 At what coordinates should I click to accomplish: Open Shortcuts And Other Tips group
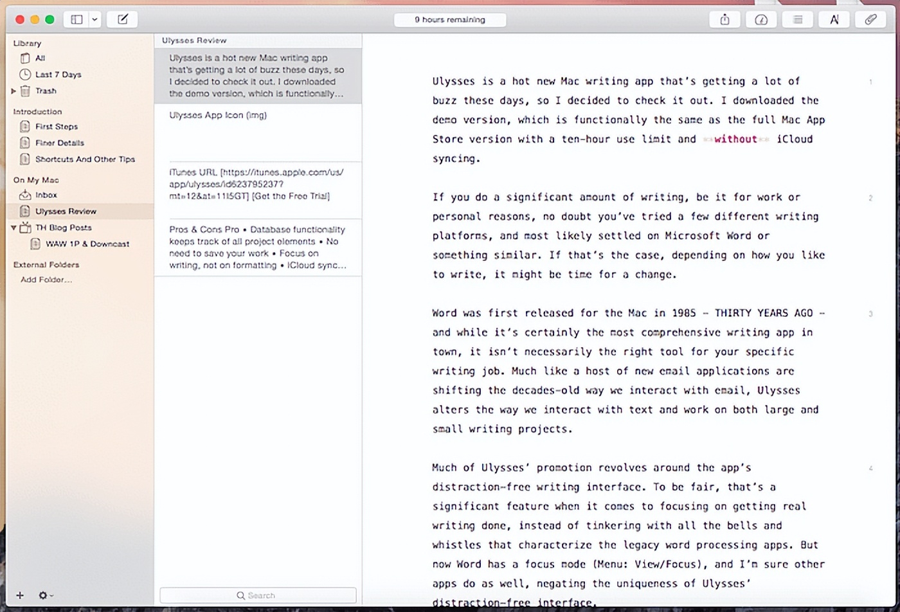(85, 159)
